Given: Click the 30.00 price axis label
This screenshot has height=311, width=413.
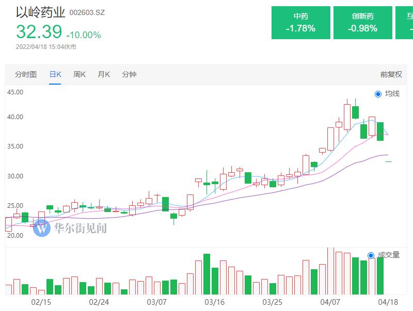Looking at the screenshot, I should (15, 176).
